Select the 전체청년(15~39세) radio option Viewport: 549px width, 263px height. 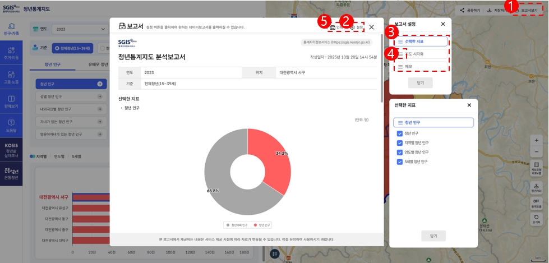(72, 48)
